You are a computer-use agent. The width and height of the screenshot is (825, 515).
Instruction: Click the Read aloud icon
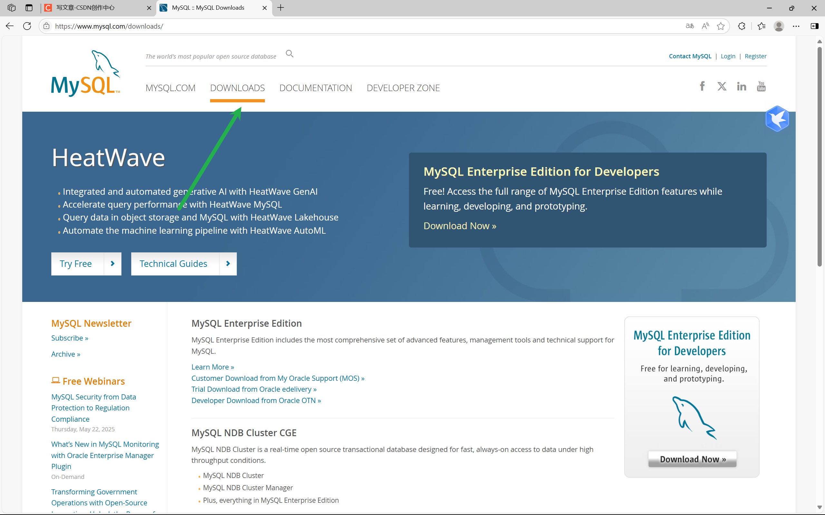tap(705, 26)
